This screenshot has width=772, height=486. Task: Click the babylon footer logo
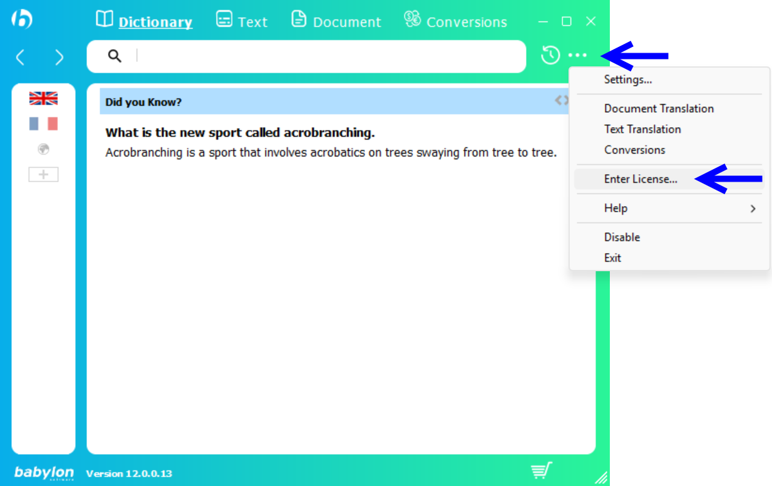[44, 473]
